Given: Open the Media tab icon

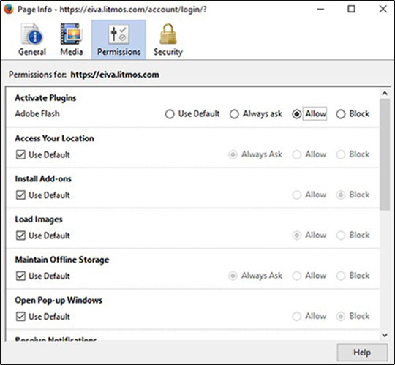Looking at the screenshot, I should point(72,39).
